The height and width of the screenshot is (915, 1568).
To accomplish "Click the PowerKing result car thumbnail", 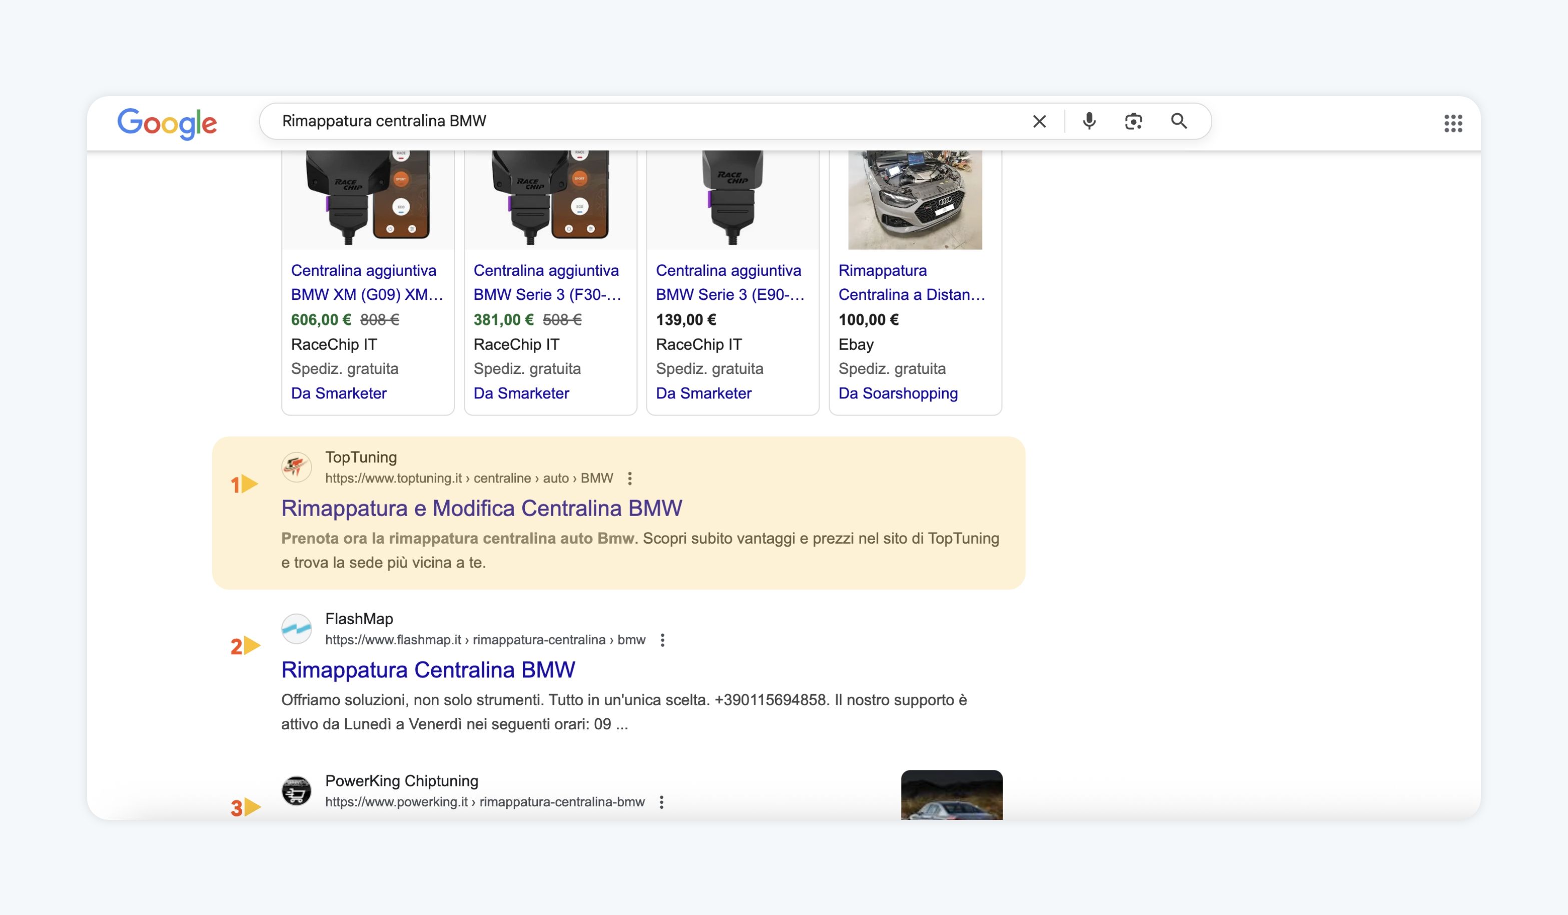I will click(x=952, y=795).
